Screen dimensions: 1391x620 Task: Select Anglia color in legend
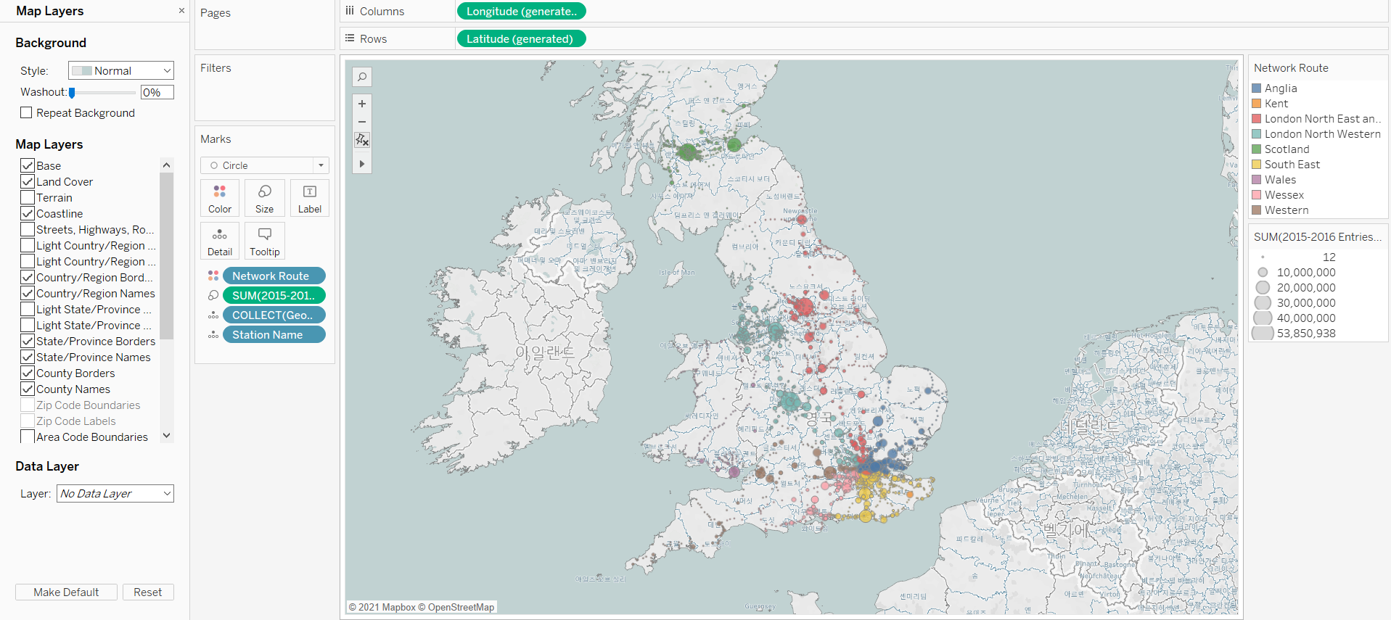(1257, 88)
